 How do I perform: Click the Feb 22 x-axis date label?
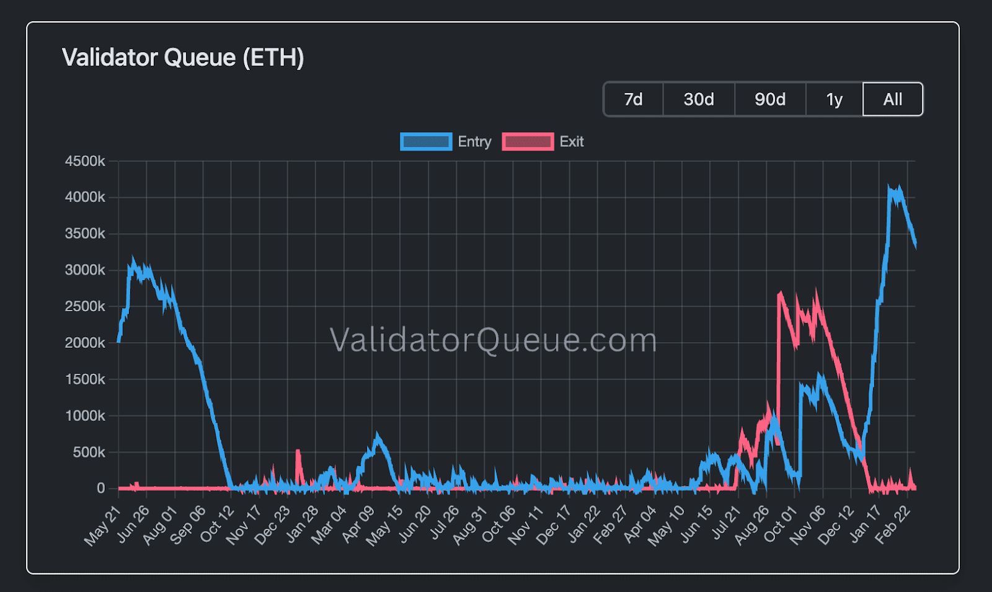point(893,524)
